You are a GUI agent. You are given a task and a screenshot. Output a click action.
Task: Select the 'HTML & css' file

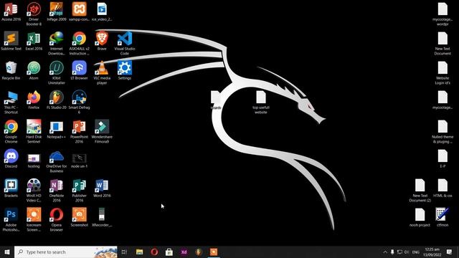(443, 188)
